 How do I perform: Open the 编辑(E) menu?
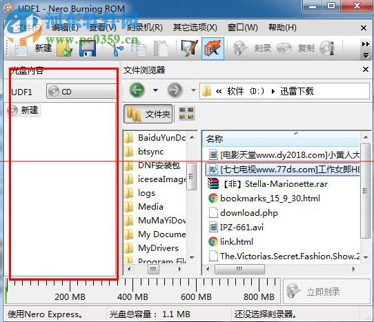[x=65, y=28]
